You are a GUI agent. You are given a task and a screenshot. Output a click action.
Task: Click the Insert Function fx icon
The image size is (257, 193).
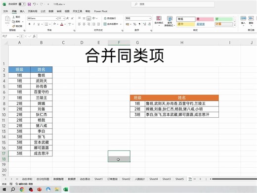click(x=34, y=36)
